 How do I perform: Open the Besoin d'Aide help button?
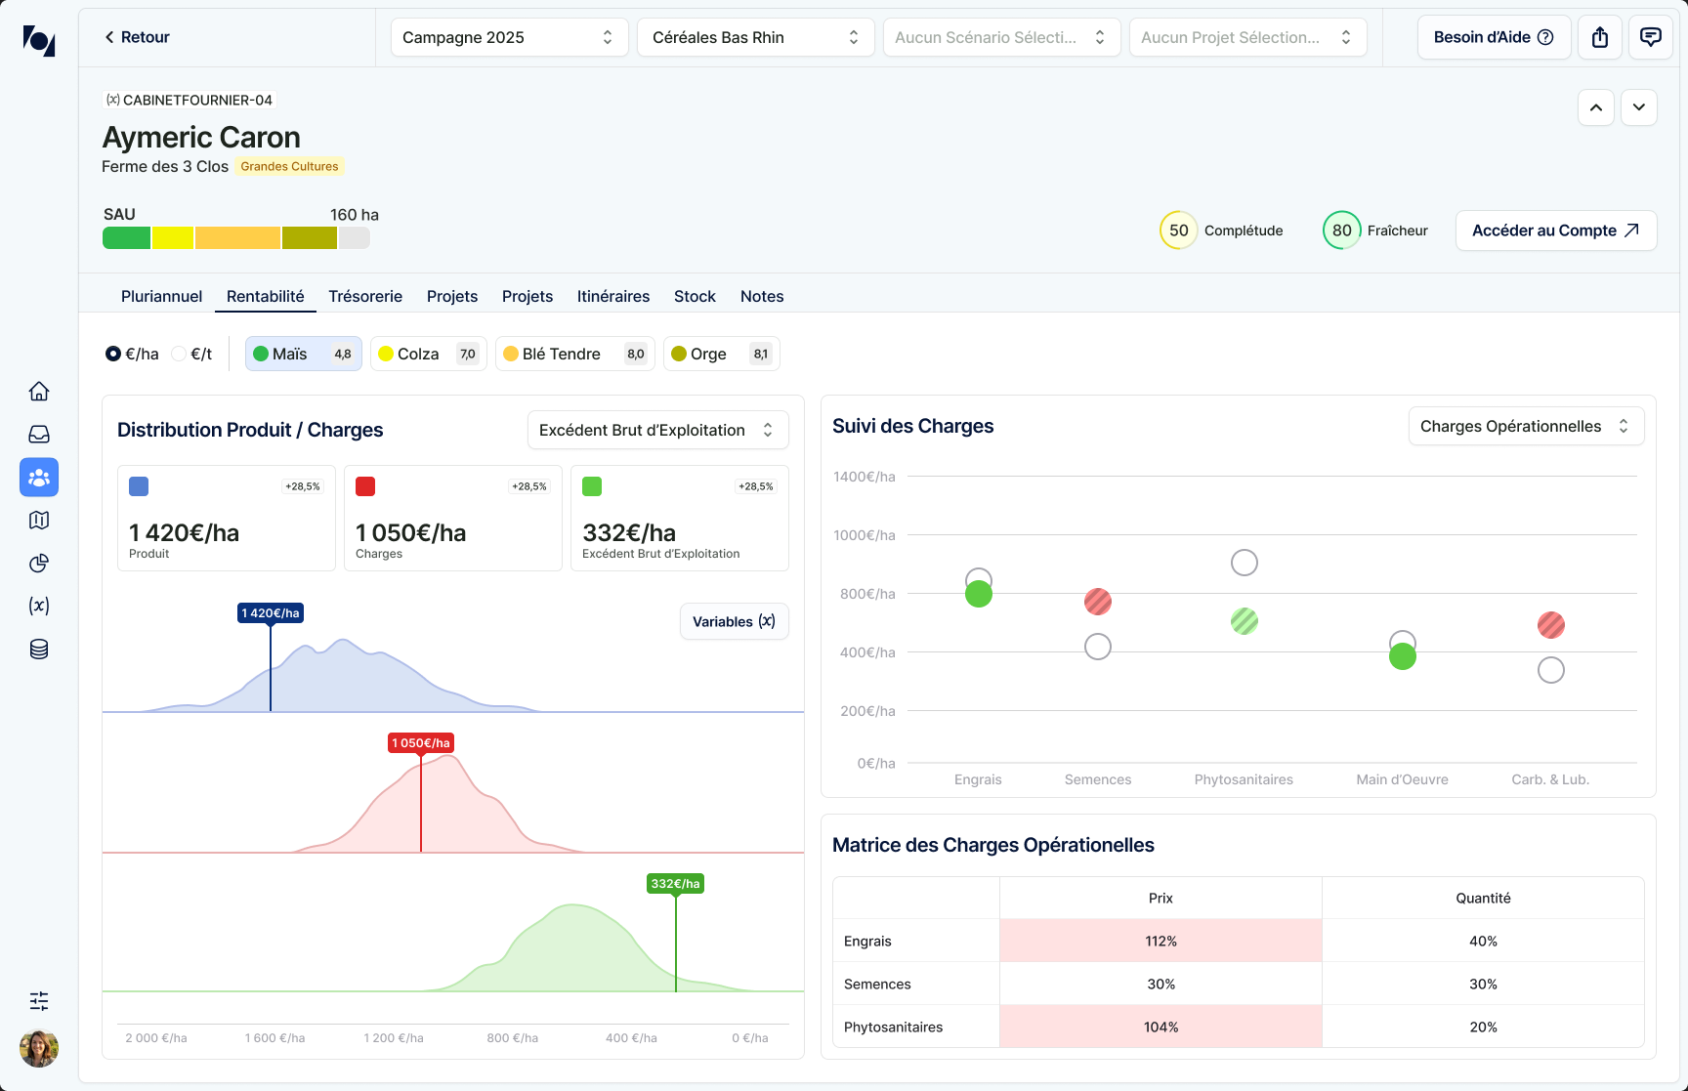pyautogui.click(x=1494, y=37)
